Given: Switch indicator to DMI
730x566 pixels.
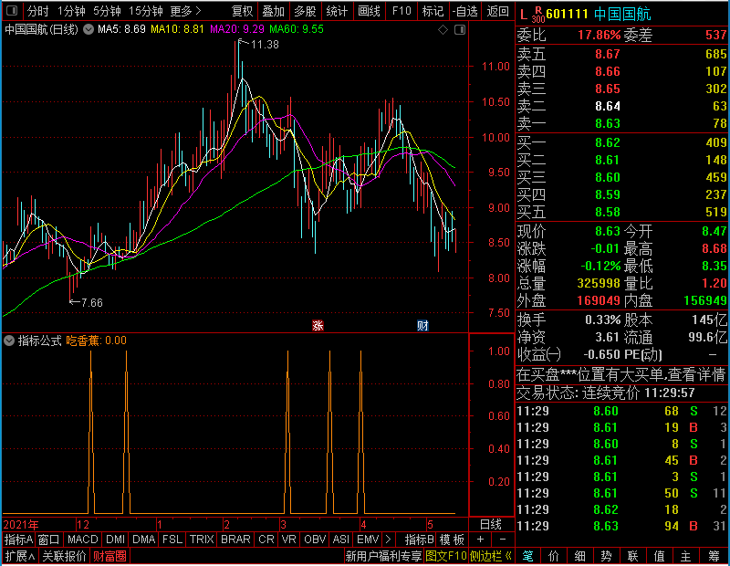Looking at the screenshot, I should (115, 540).
